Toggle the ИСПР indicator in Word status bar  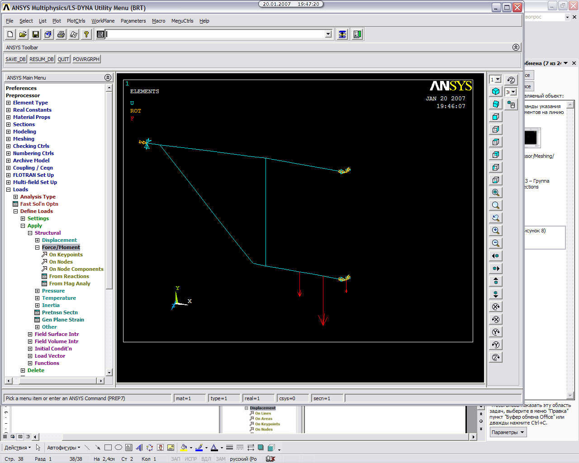[x=191, y=459]
